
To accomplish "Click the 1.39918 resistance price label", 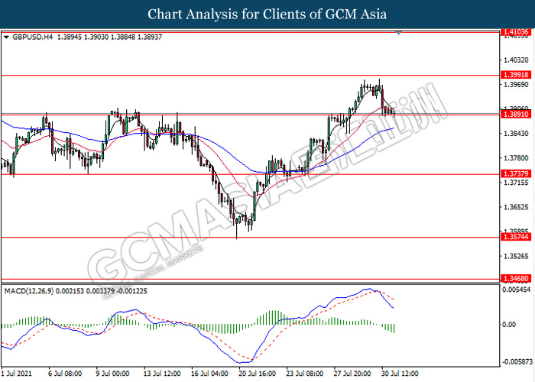I will click(x=516, y=75).
